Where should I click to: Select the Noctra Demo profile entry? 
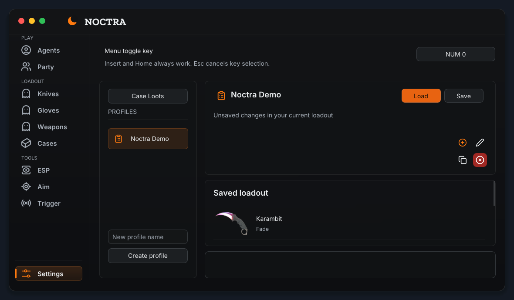point(148,139)
